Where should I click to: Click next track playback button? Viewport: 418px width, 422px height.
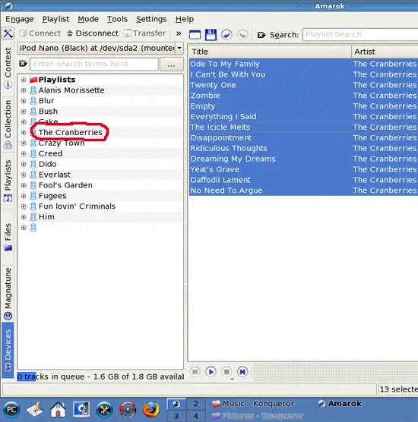(242, 372)
